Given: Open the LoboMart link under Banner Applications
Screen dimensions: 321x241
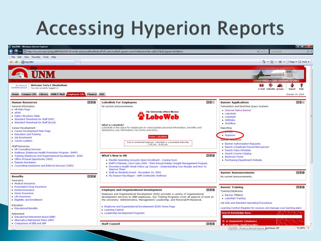Looking at the screenshot, I should coord(230,117).
